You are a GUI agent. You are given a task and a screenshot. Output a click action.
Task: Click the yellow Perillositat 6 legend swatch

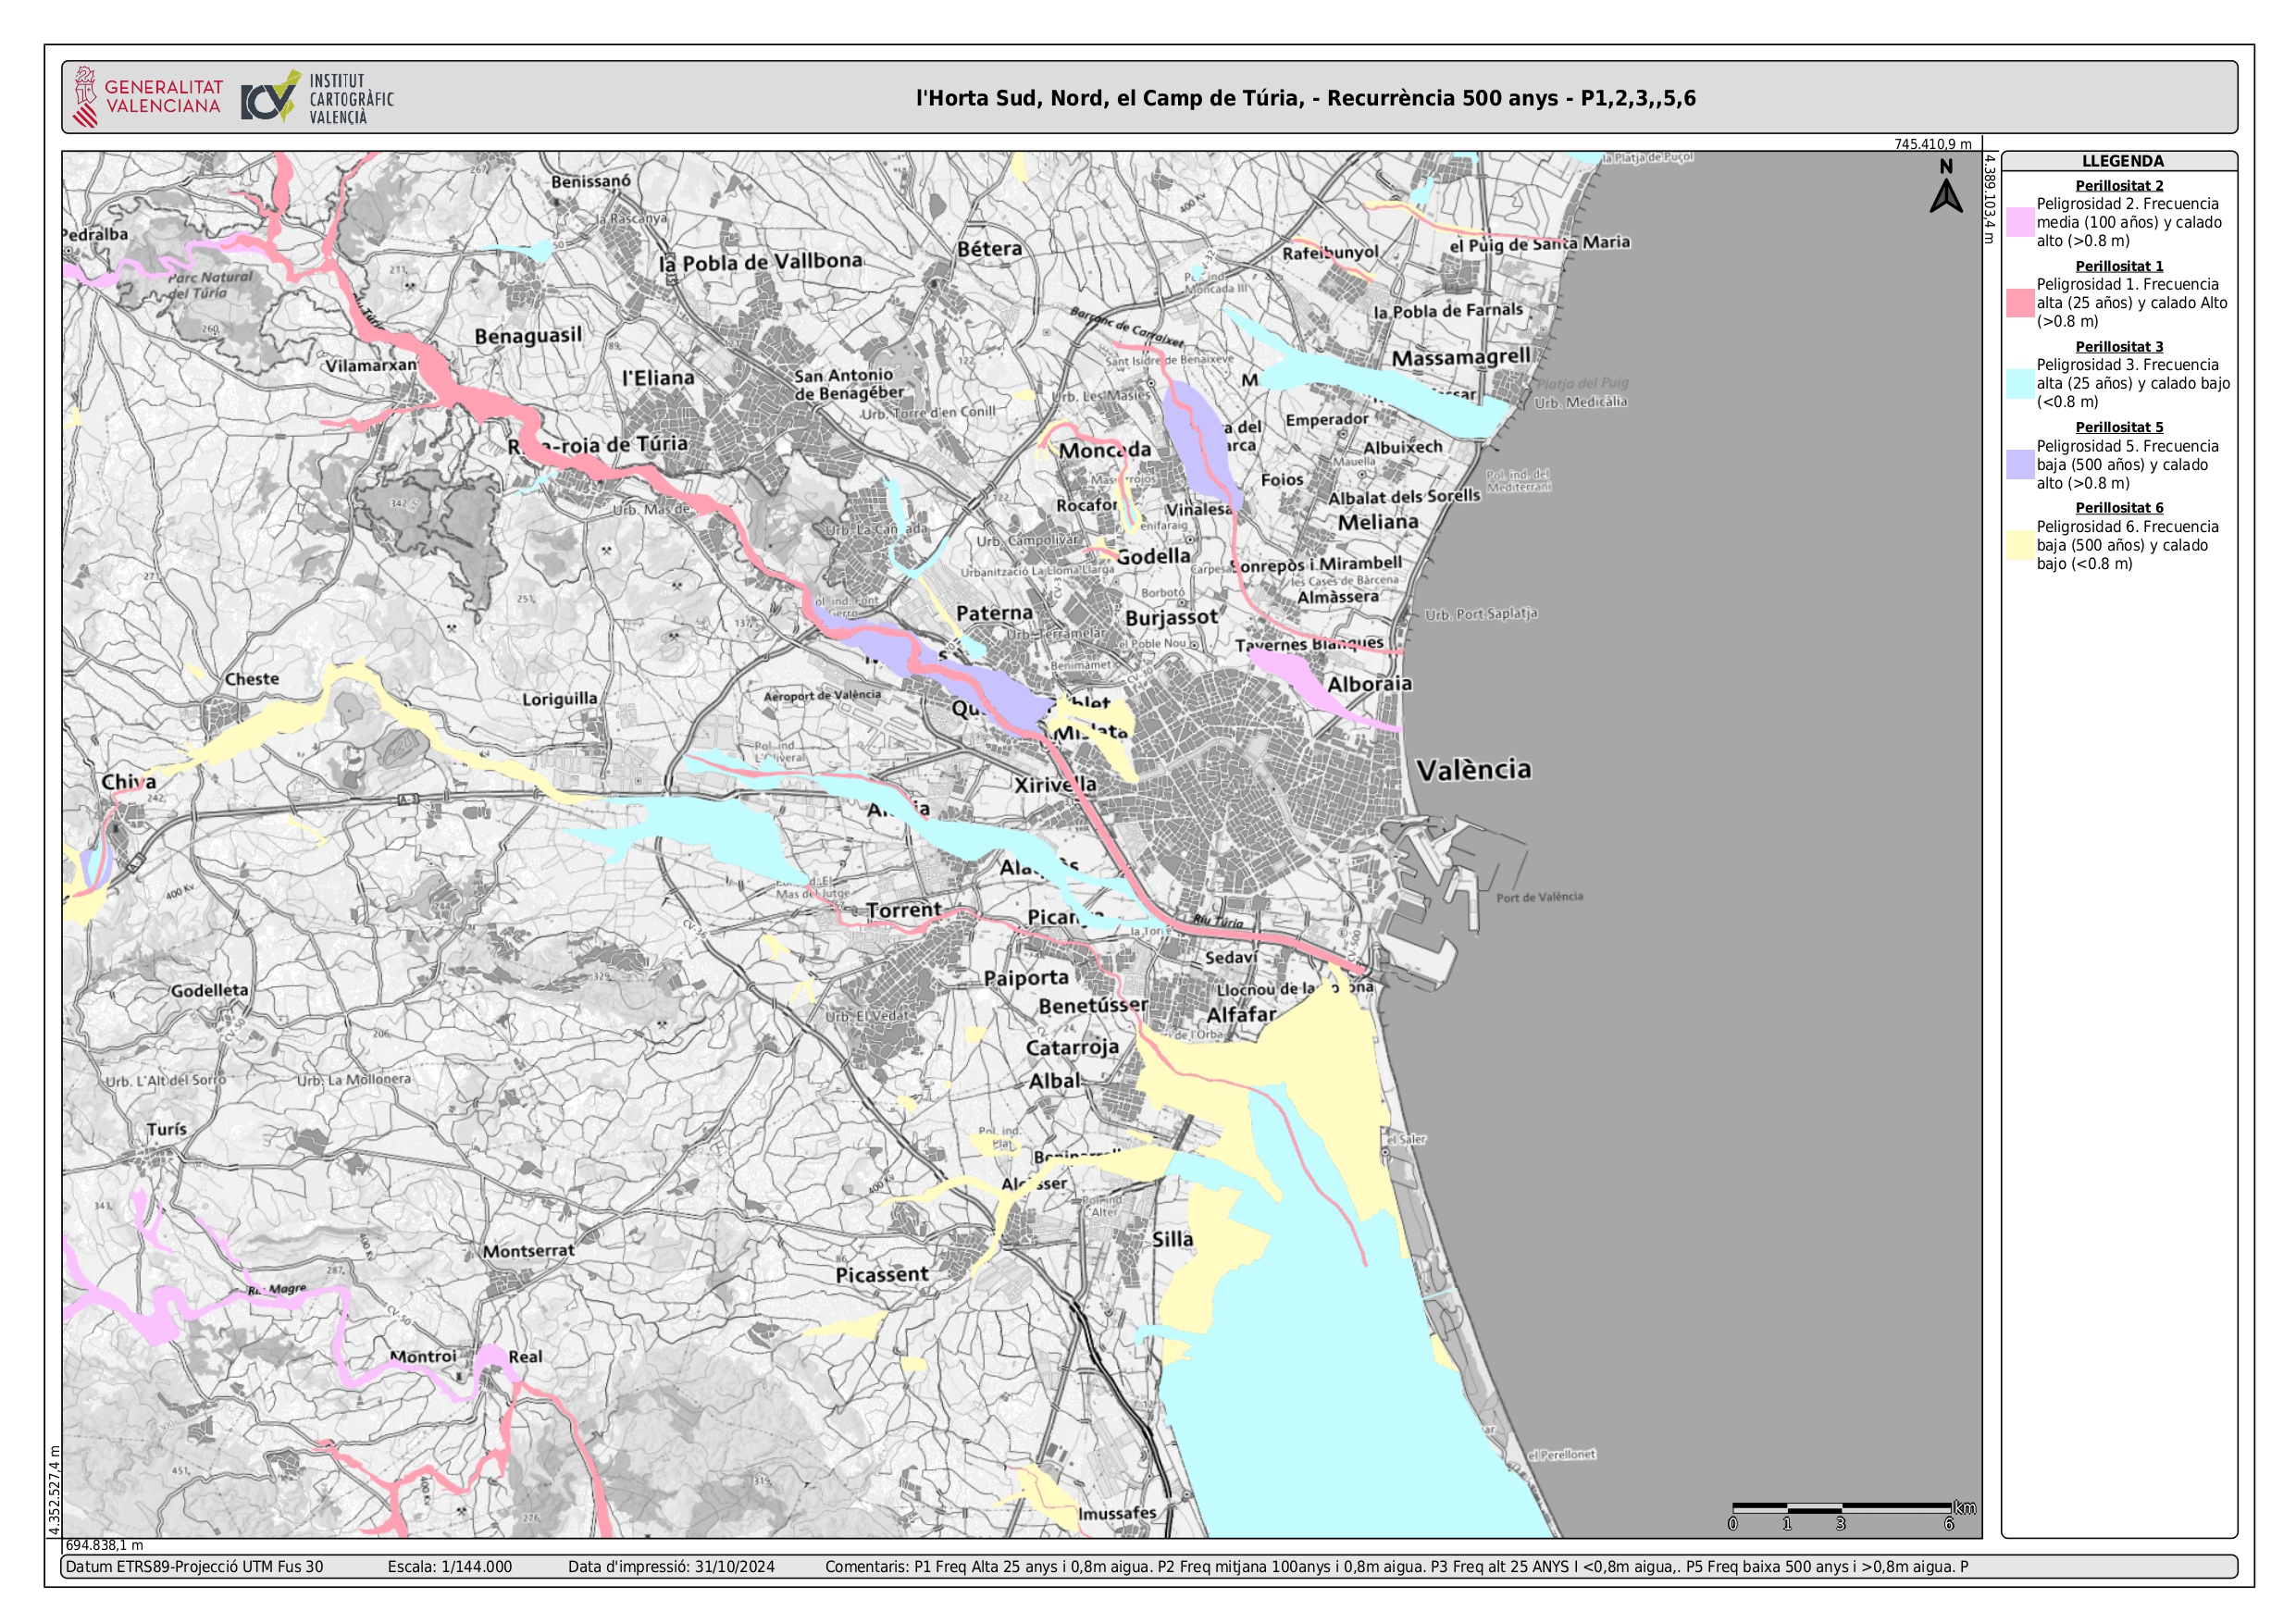pos(2020,545)
